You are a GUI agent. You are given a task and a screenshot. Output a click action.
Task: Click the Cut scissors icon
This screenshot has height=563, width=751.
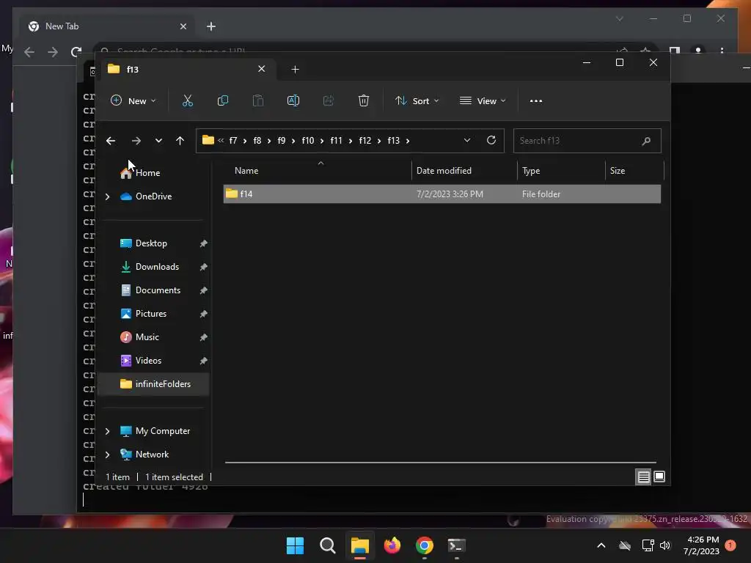187,100
